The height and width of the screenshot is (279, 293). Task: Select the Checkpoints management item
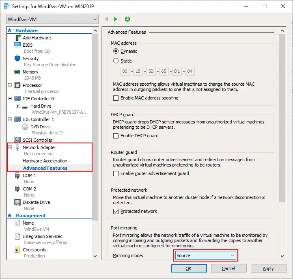[x=34, y=250]
